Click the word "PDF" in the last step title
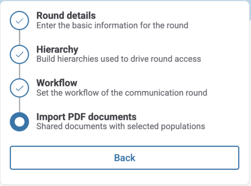Screen dimensions: 251x186 [76, 116]
